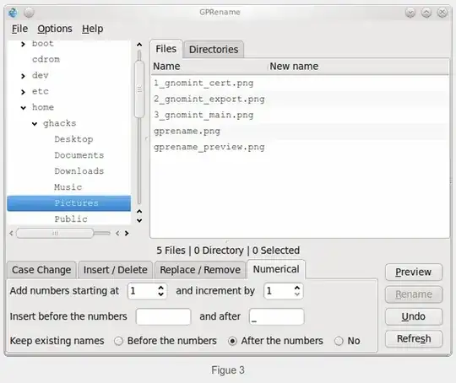Click the Refresh button

click(414, 339)
